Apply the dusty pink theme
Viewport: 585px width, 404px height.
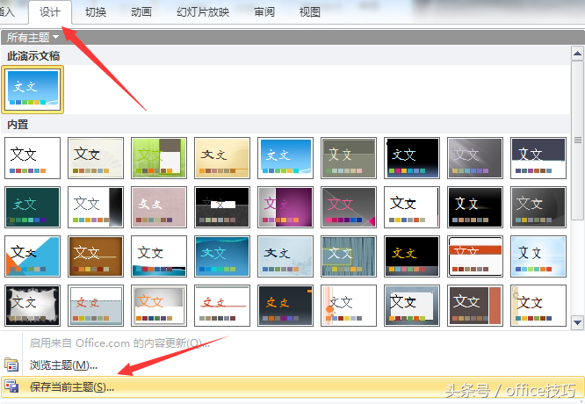[x=159, y=207]
